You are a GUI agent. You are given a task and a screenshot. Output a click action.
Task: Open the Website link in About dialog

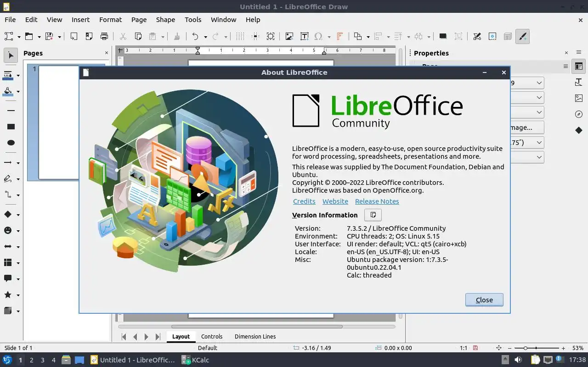coord(335,201)
